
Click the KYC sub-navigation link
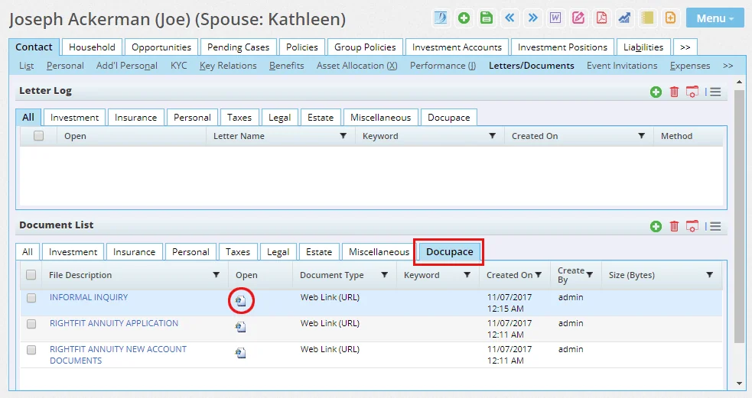click(x=178, y=66)
